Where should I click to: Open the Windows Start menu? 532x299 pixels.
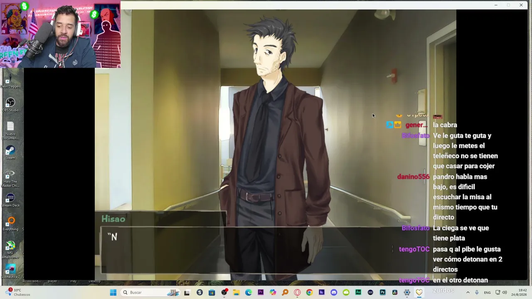113,292
